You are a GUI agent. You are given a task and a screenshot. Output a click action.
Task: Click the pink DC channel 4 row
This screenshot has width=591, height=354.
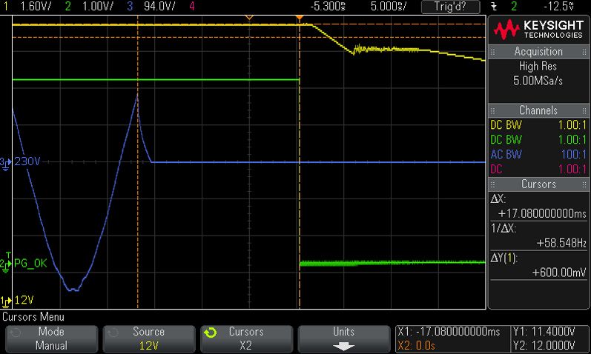tap(538, 169)
